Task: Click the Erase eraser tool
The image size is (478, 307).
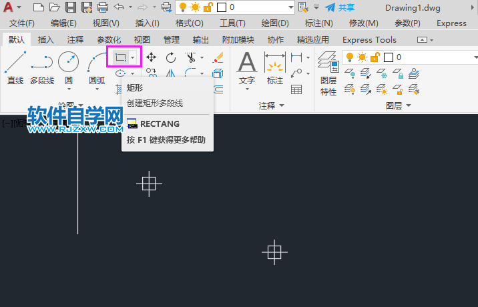Action: tap(218, 57)
